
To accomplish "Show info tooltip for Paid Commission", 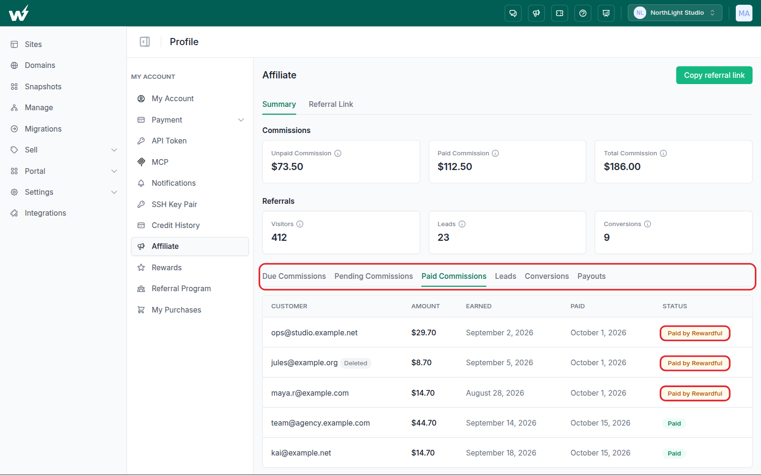I will 495,153.
